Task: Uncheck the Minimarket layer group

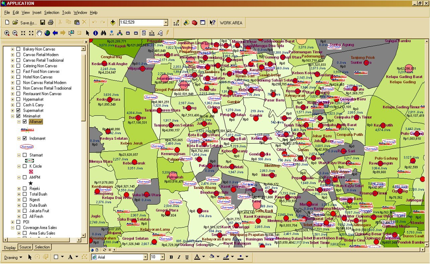Action: [x=18, y=116]
